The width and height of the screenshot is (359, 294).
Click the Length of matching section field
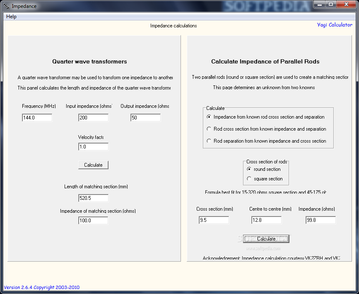coord(93,198)
